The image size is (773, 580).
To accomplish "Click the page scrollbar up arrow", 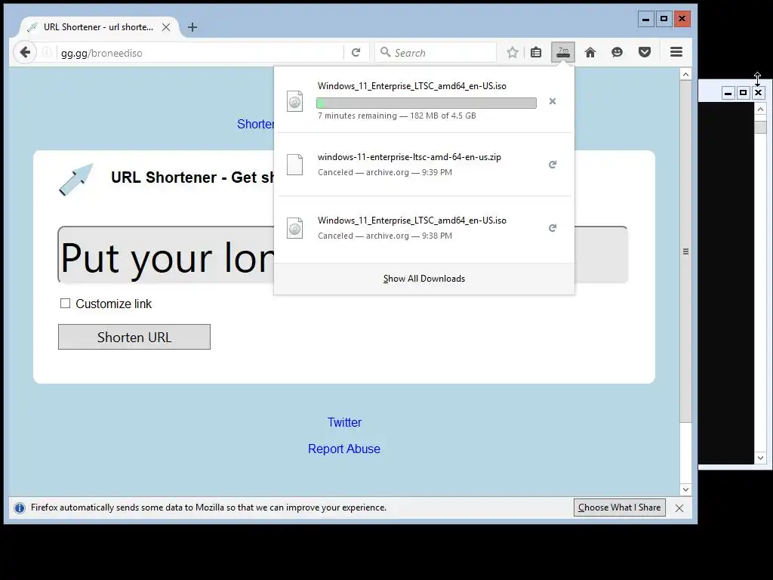I will pos(685,75).
